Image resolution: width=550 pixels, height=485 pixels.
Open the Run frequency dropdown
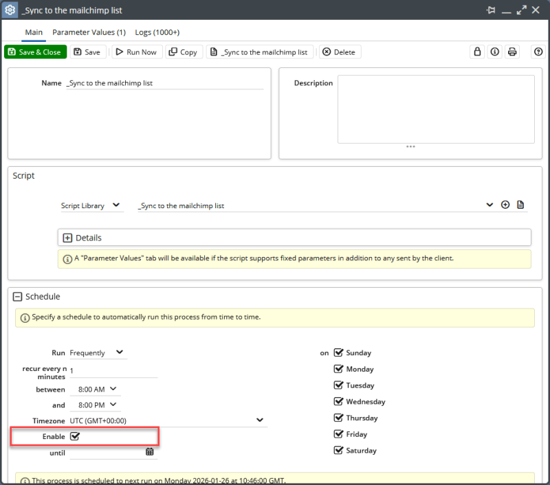click(x=98, y=352)
